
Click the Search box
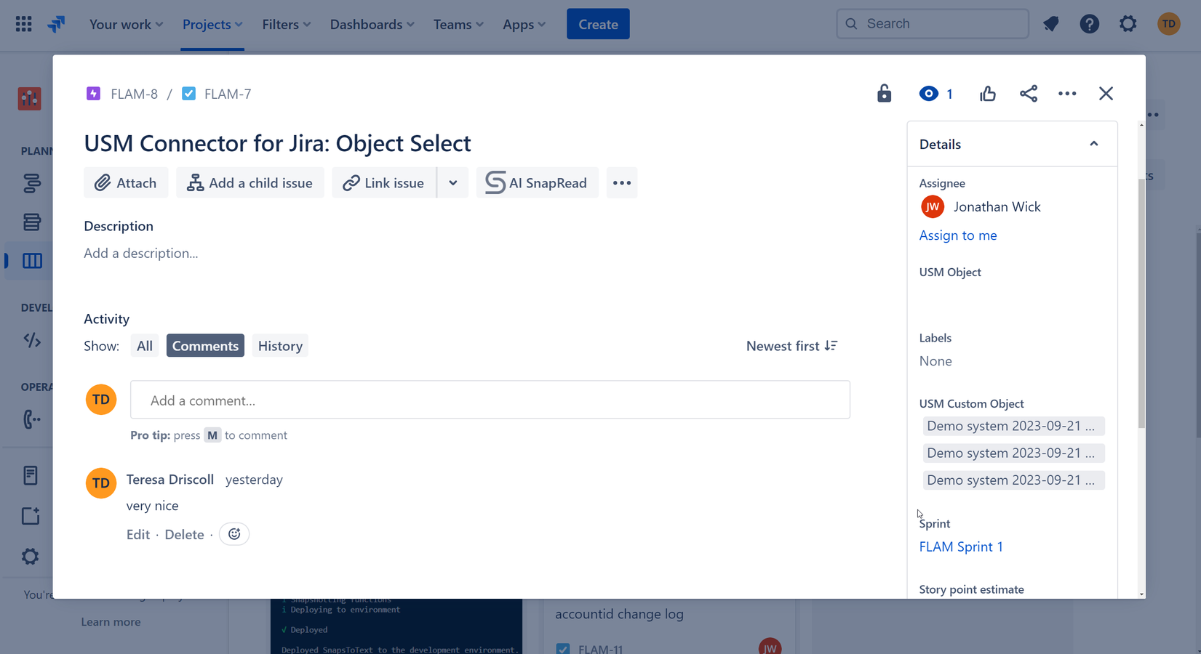[x=933, y=24]
